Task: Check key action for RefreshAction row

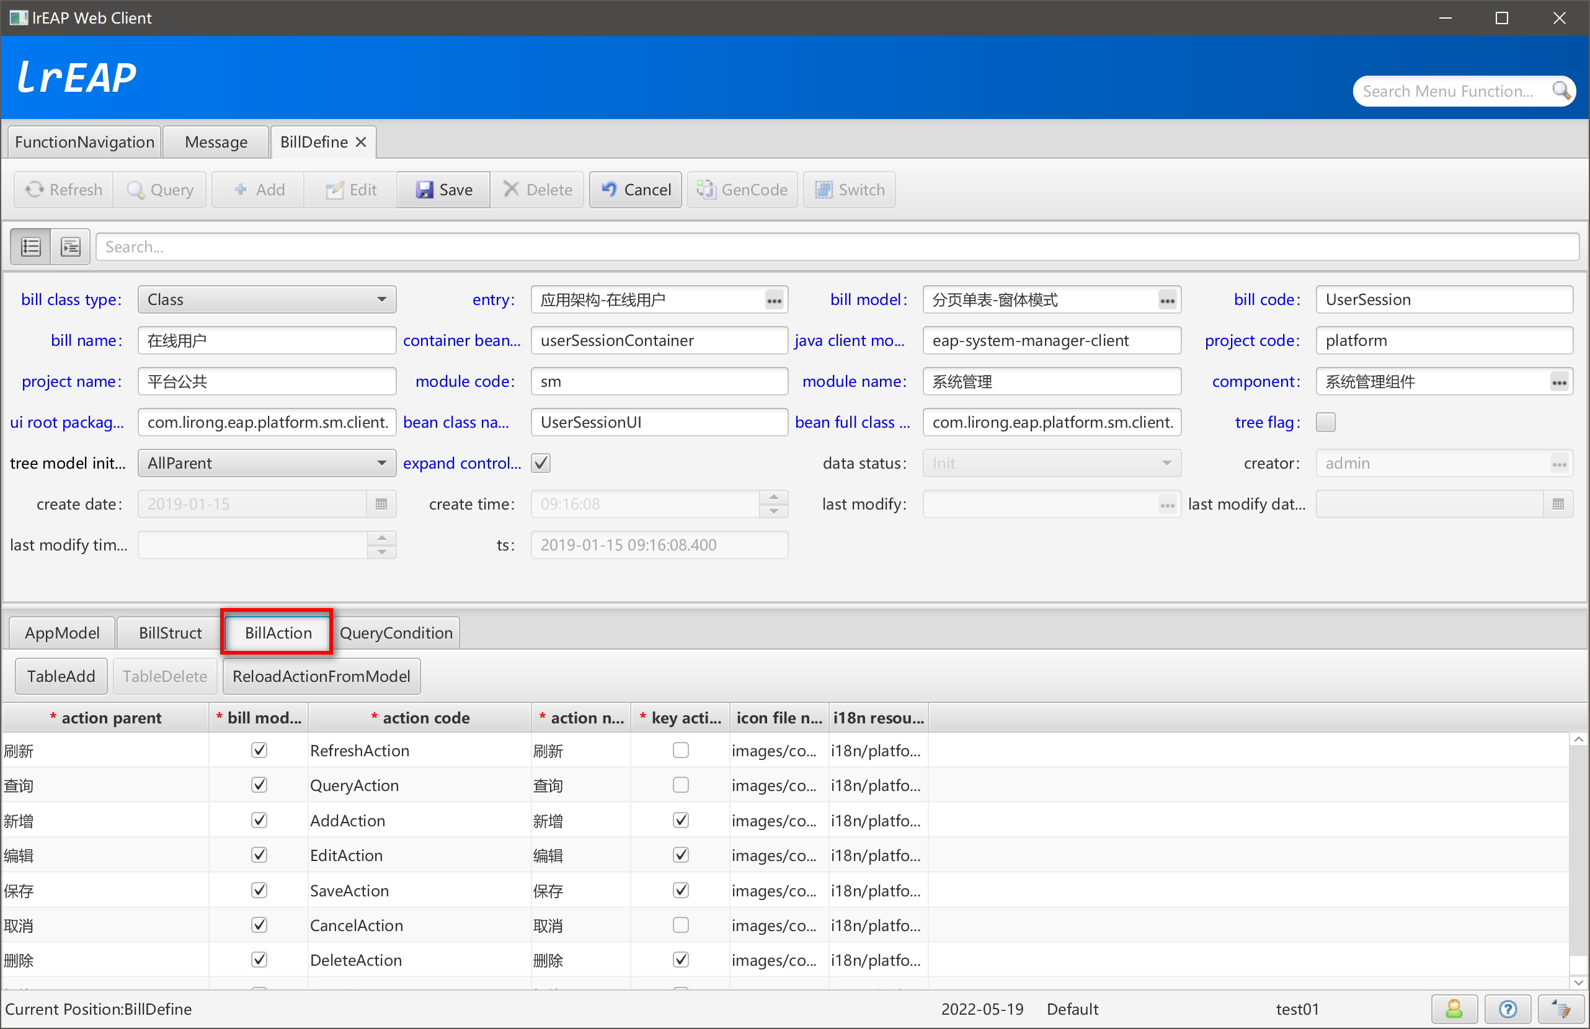Action: pos(681,750)
